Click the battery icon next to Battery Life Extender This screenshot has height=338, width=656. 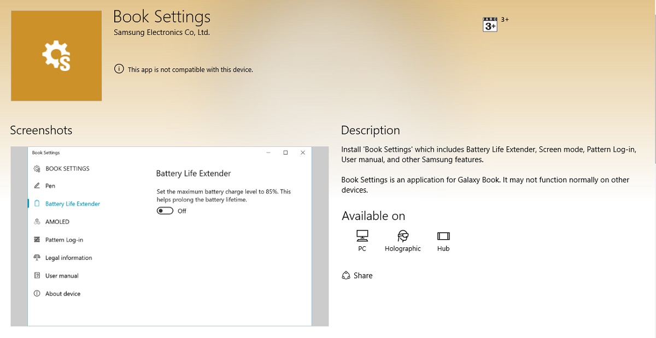pos(37,203)
